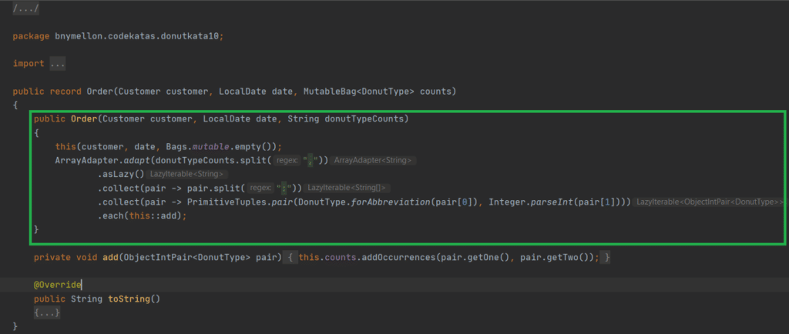Click the regex: hint on the pair.split line
The image size is (789, 334).
tap(262, 189)
